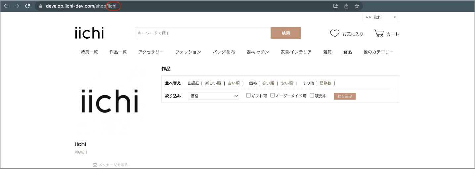Bookmark this page with the star icon
The image size is (475, 169).
pyautogui.click(x=357, y=6)
